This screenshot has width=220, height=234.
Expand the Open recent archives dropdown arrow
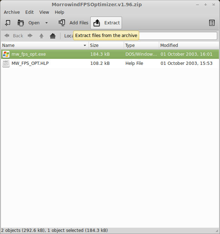(46, 23)
